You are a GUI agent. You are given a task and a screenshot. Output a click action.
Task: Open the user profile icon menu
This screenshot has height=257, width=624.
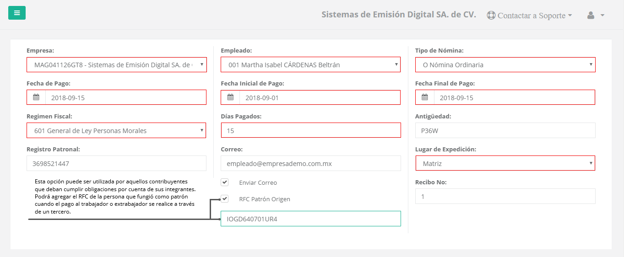pos(591,15)
